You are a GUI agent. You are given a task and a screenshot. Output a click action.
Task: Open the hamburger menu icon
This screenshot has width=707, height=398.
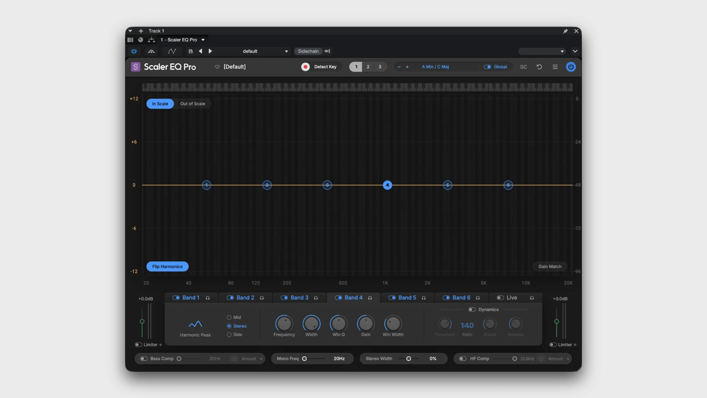pyautogui.click(x=555, y=67)
